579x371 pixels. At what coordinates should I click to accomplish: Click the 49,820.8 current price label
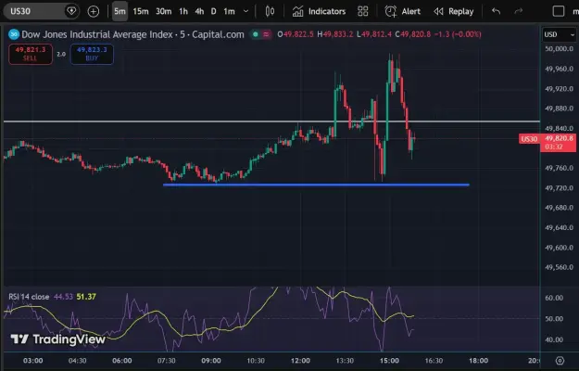559,138
